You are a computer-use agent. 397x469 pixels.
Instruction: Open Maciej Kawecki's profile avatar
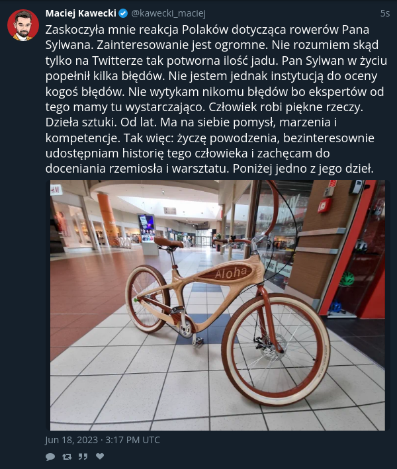23,25
